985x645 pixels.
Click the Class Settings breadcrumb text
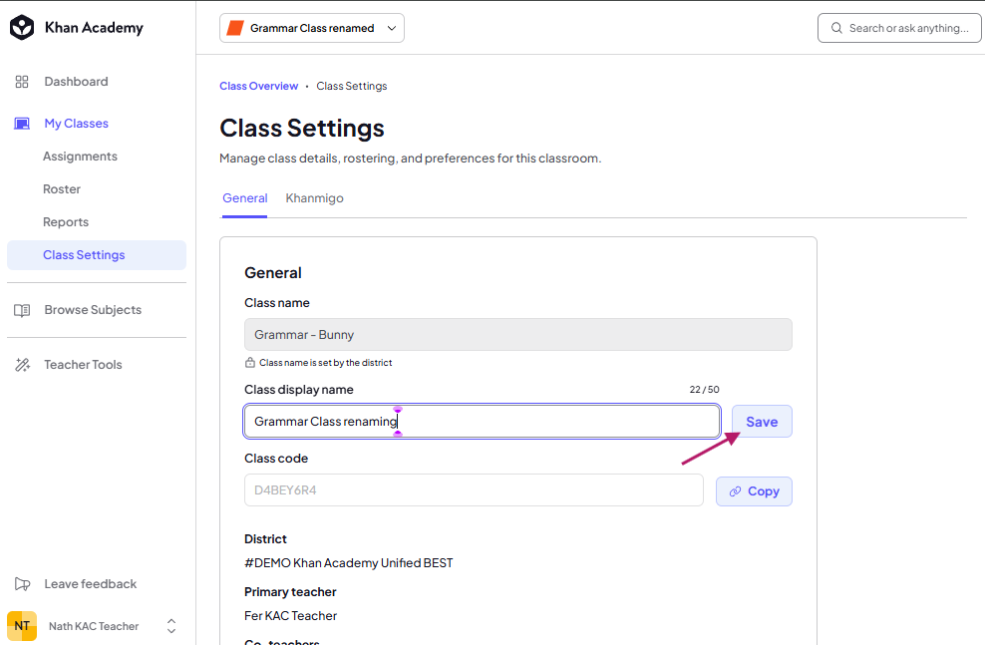[352, 86]
